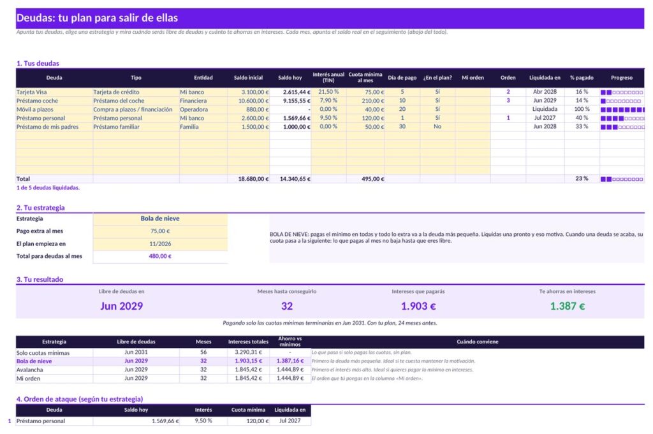Click the "3. Tu resultado" section heading
Image resolution: width=653 pixels, height=434 pixels.
(40, 279)
